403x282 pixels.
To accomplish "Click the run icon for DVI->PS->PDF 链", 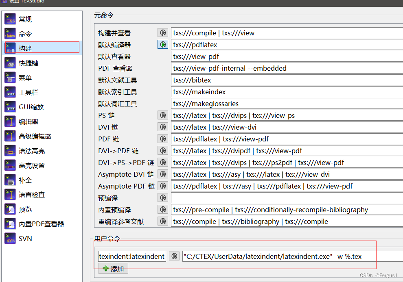I will tap(163, 163).
